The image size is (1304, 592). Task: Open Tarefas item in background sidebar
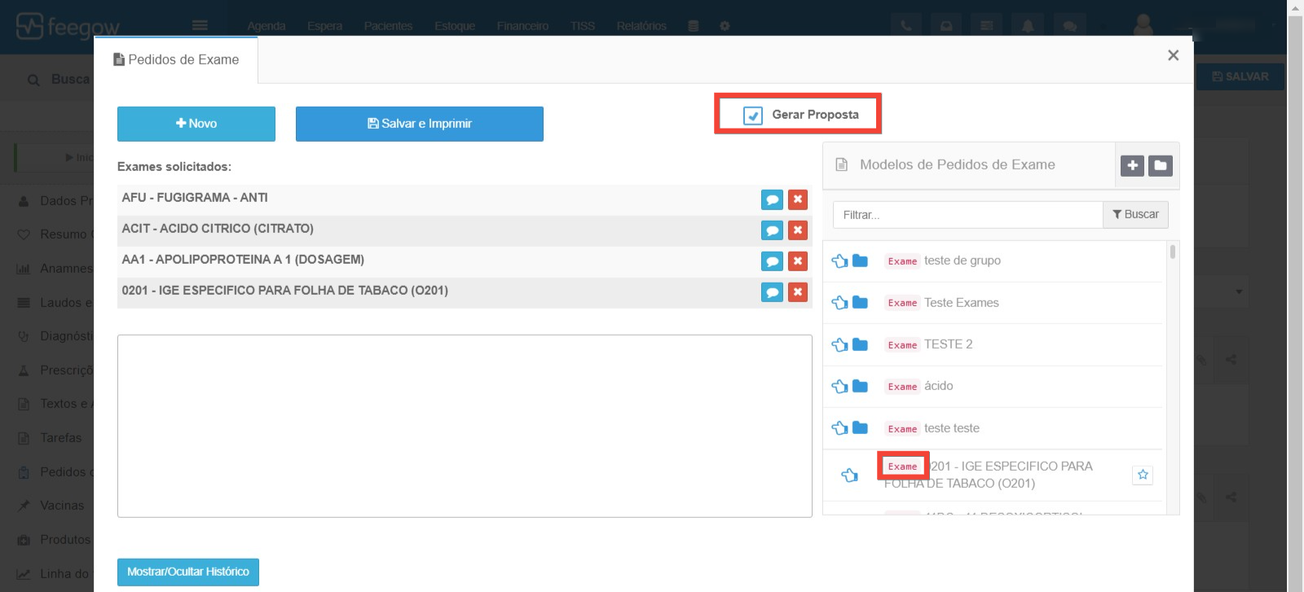[x=61, y=438]
